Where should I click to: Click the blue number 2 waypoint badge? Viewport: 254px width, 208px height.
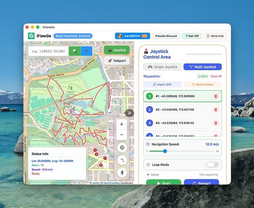tap(149, 109)
